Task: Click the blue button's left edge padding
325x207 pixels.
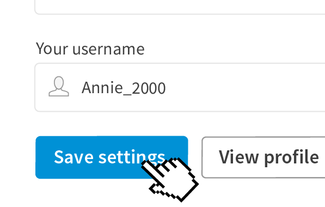Action: point(44,157)
